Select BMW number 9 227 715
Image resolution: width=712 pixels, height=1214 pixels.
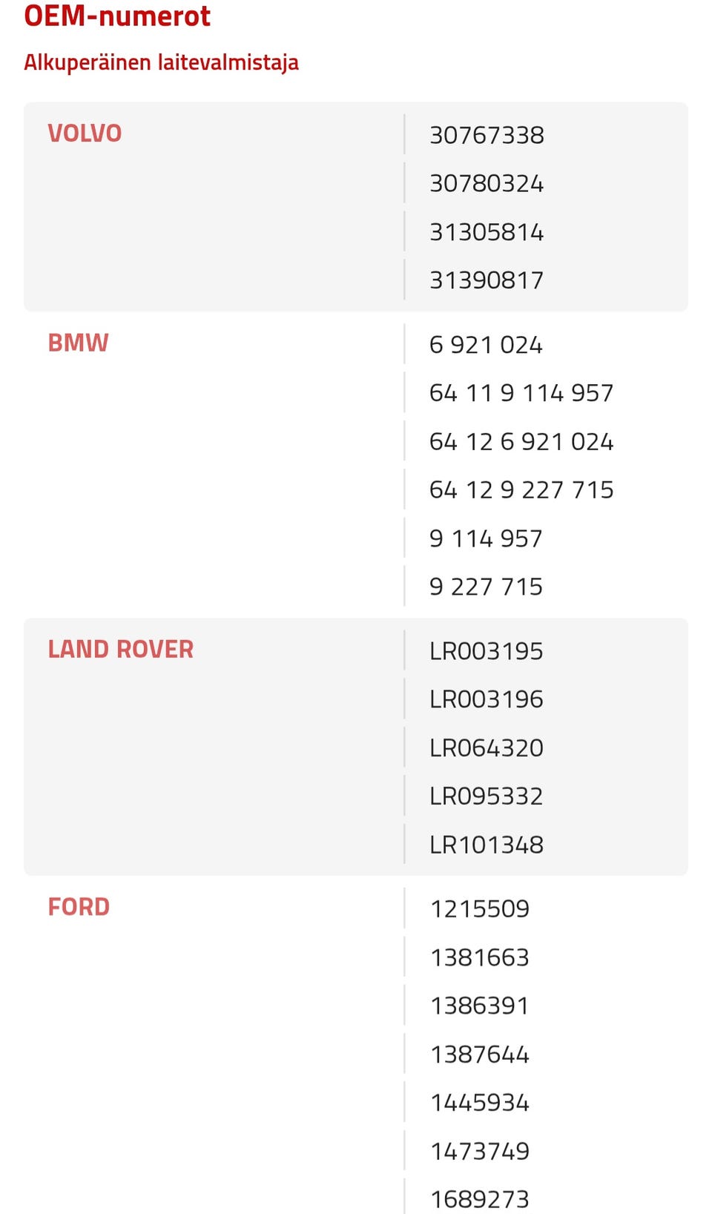pos(486,587)
